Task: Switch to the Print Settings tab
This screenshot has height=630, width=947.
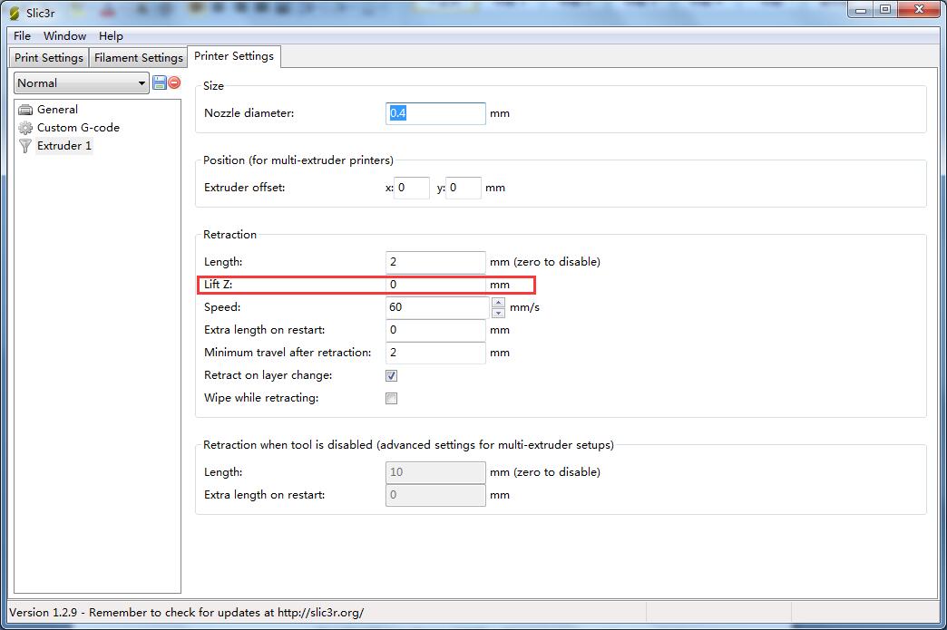Action: (x=49, y=58)
